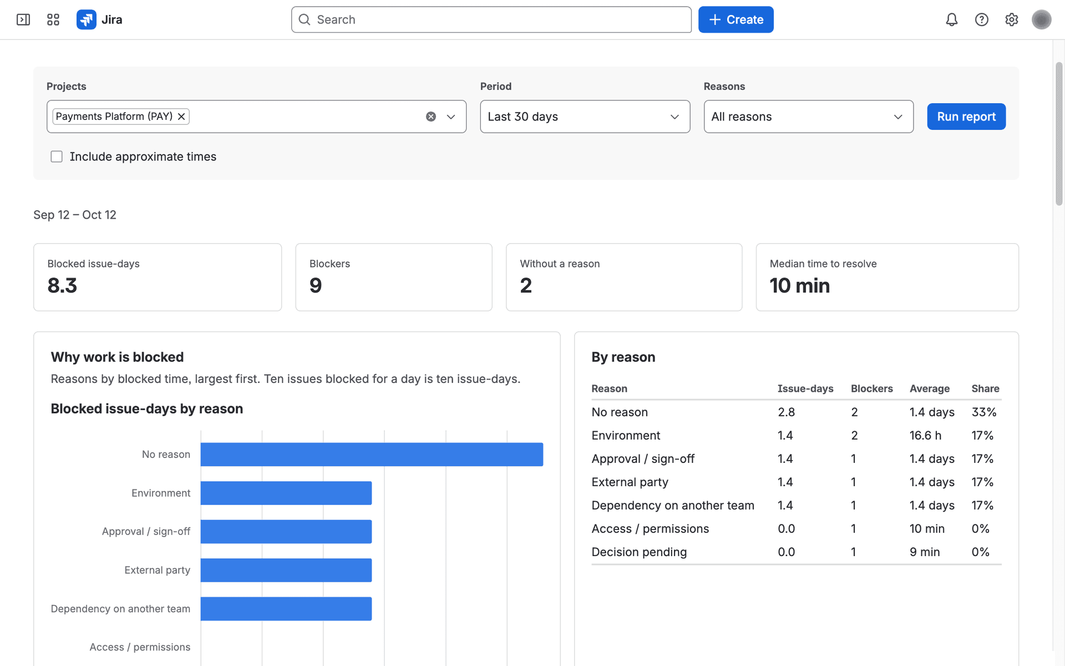The image size is (1065, 666).
Task: Click the Blockers column header
Action: point(872,389)
